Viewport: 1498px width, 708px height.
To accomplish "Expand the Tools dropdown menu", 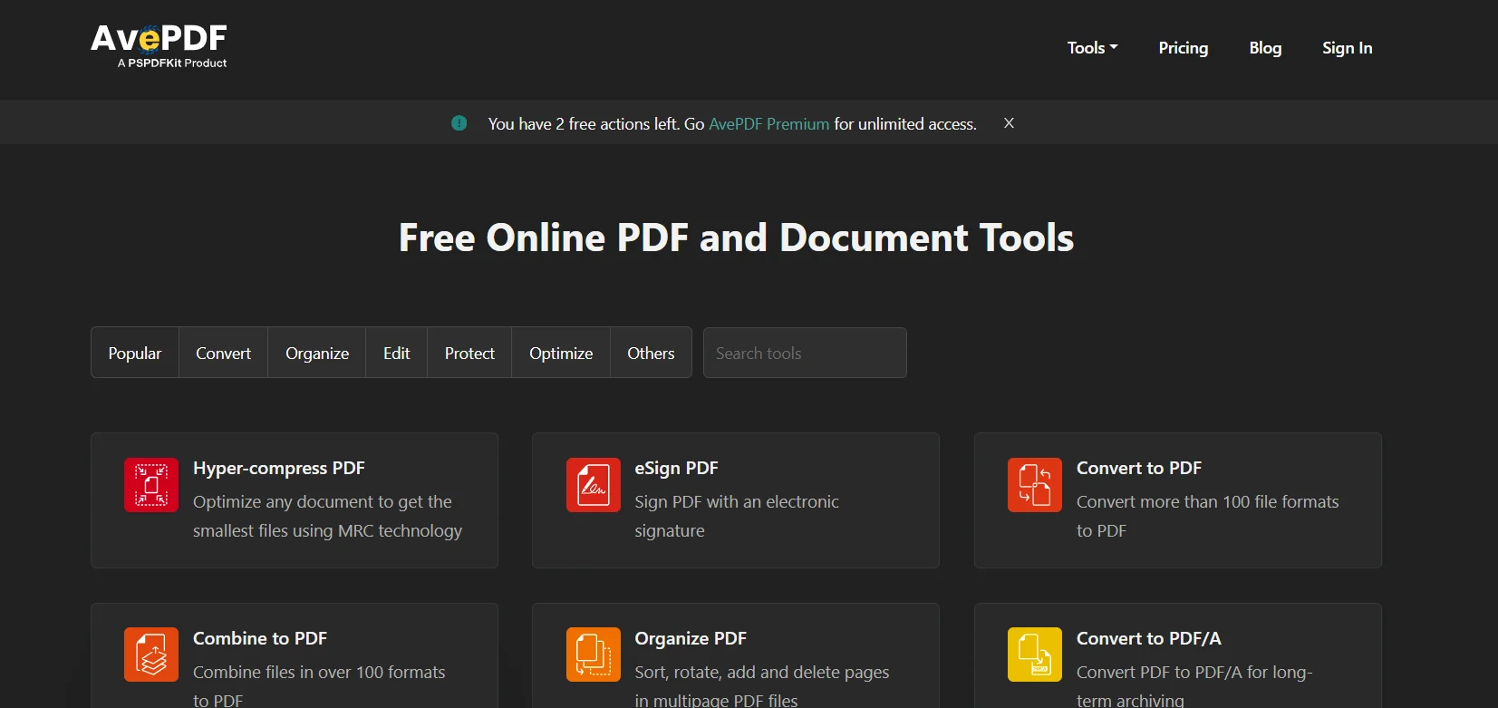I will point(1092,48).
